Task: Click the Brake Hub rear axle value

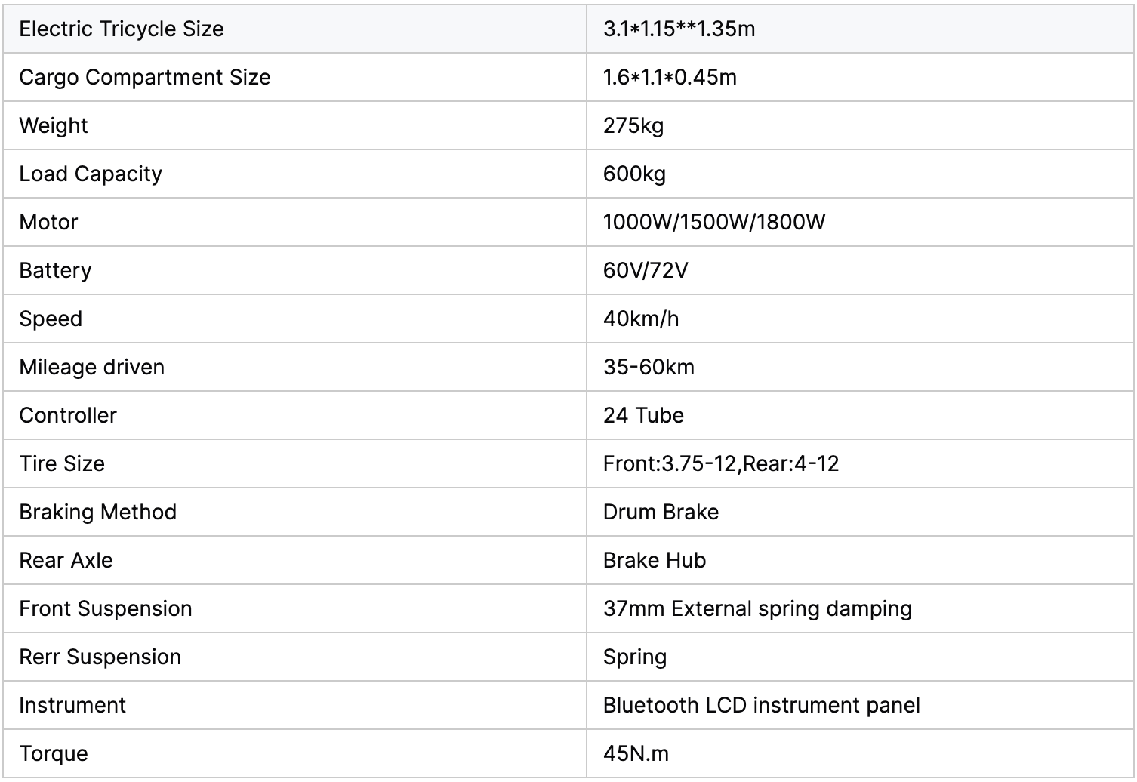Action: (655, 560)
